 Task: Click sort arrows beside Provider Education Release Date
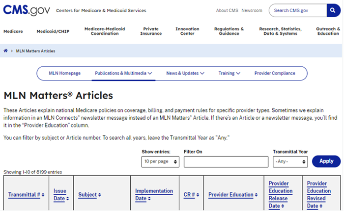(283, 206)
